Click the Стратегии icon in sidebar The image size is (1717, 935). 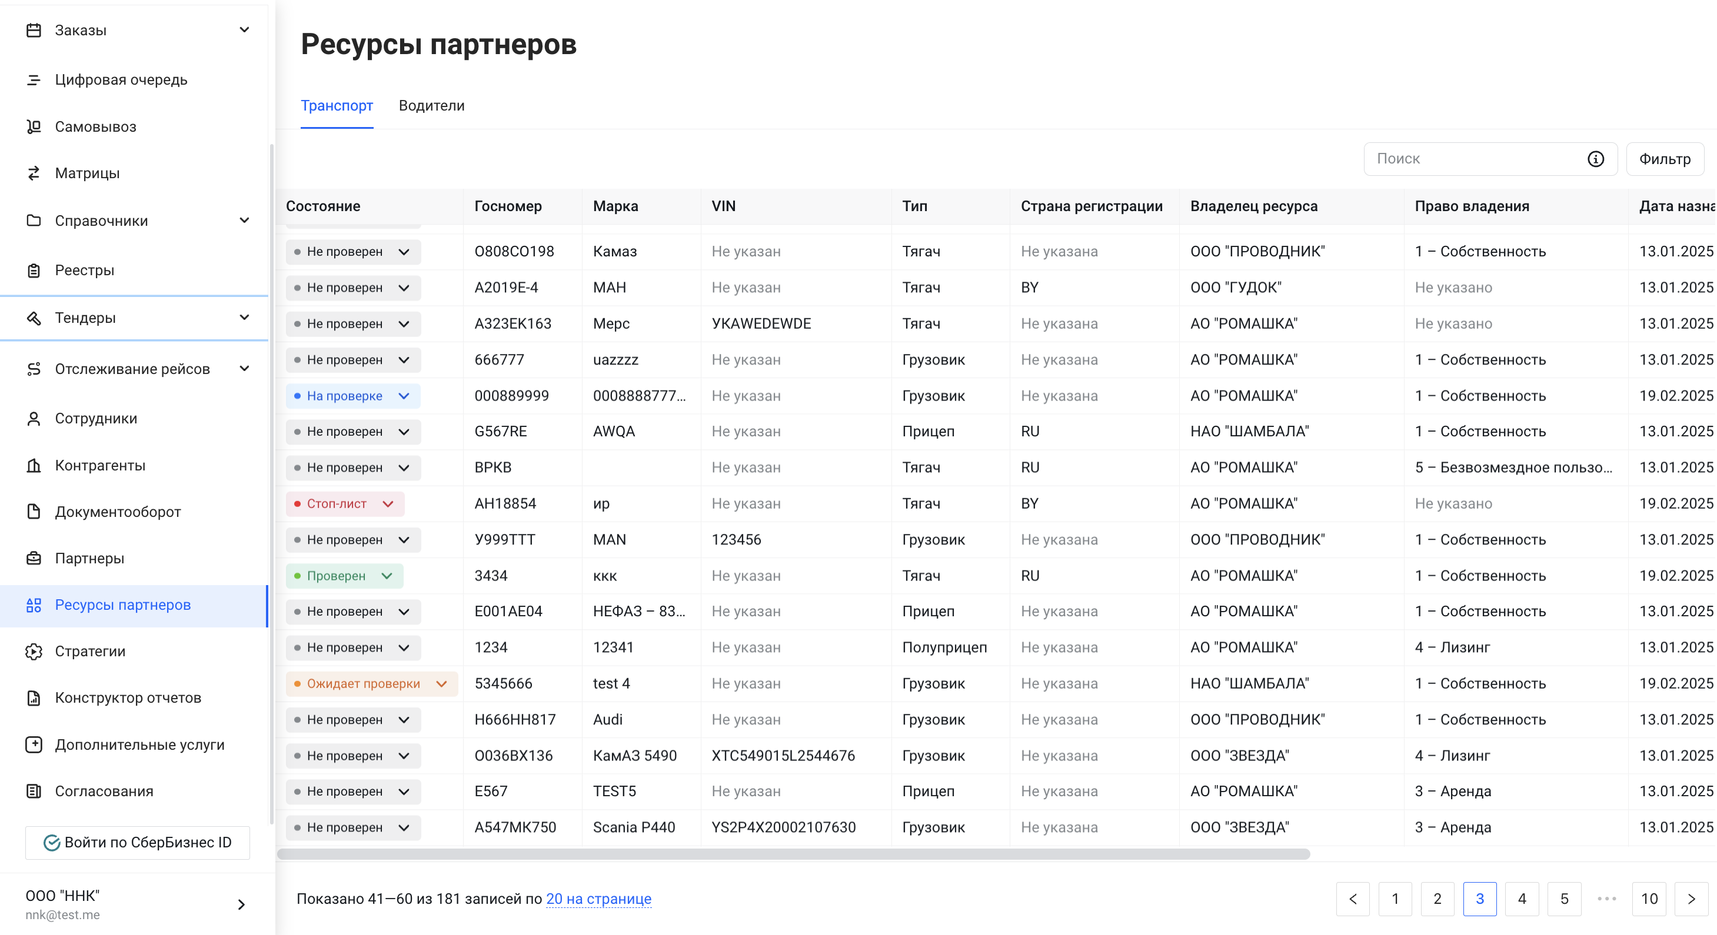click(34, 652)
